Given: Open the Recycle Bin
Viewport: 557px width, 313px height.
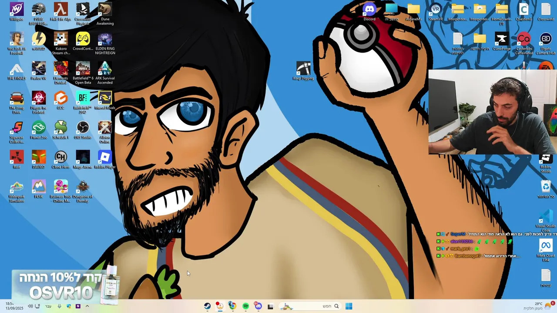Looking at the screenshot, I should point(546,190).
